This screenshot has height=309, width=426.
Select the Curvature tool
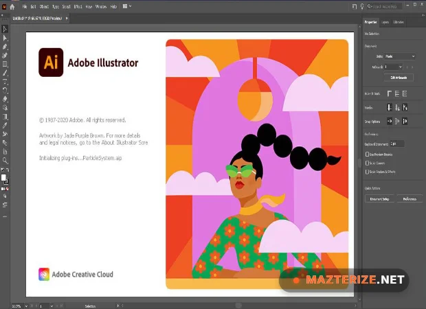(5, 56)
